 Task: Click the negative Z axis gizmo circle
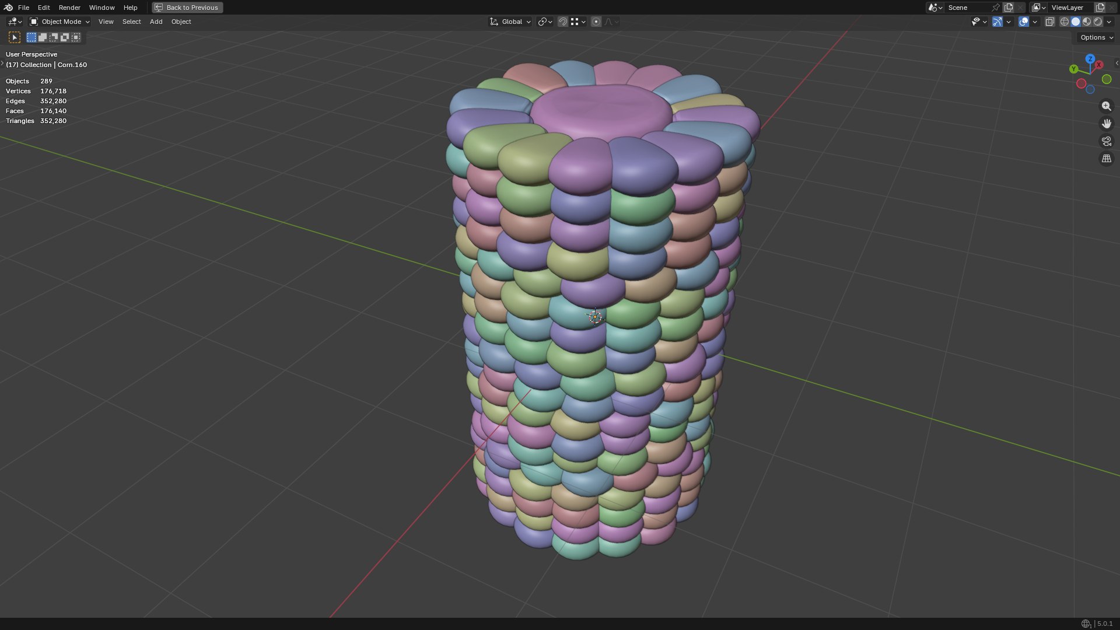tap(1090, 89)
